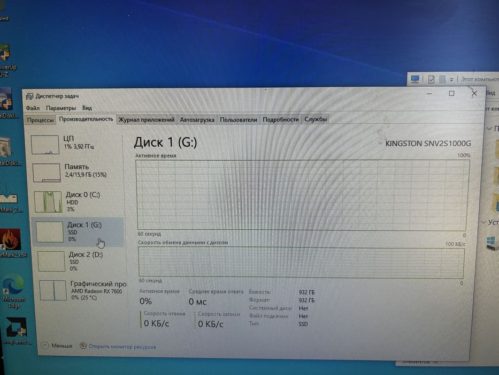Select Диск 1 (G:) SSD item

click(x=78, y=232)
